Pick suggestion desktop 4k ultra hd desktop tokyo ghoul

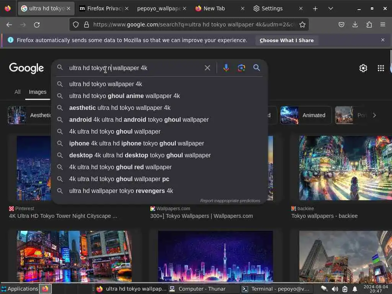pyautogui.click(x=160, y=155)
